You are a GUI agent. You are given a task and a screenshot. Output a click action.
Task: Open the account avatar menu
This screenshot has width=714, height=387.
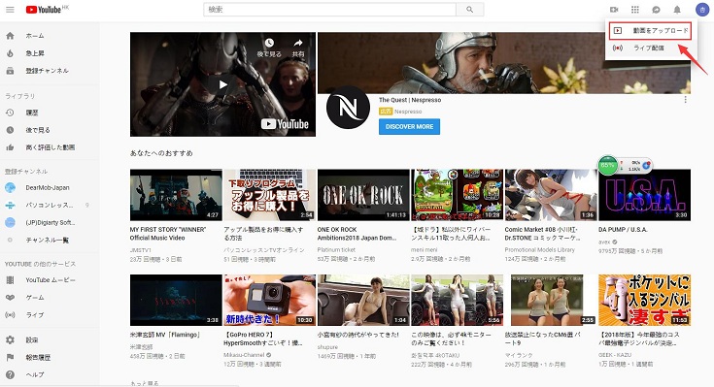702,10
